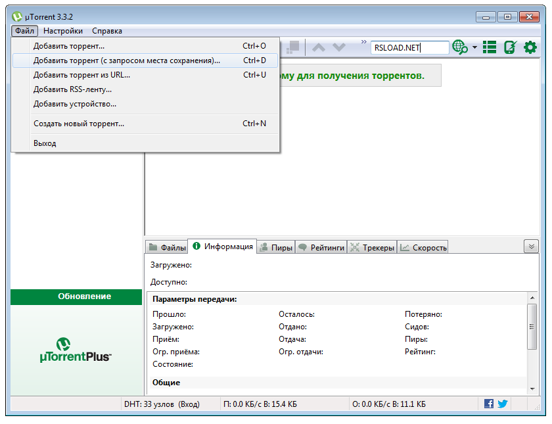
Task: Open the search engine dropdown arrow
Action: 474,47
